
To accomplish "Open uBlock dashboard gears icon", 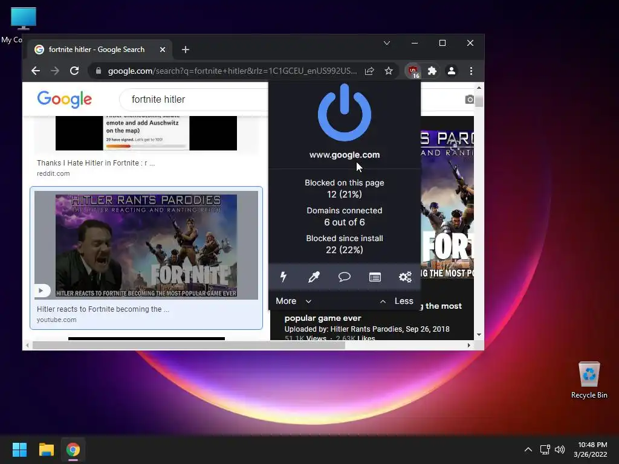I will click(x=405, y=277).
